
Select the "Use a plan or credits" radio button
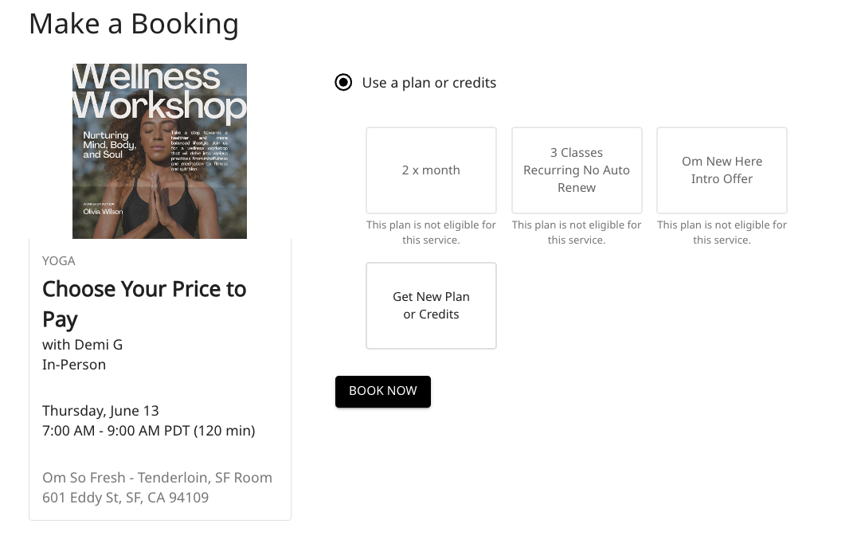pos(343,83)
